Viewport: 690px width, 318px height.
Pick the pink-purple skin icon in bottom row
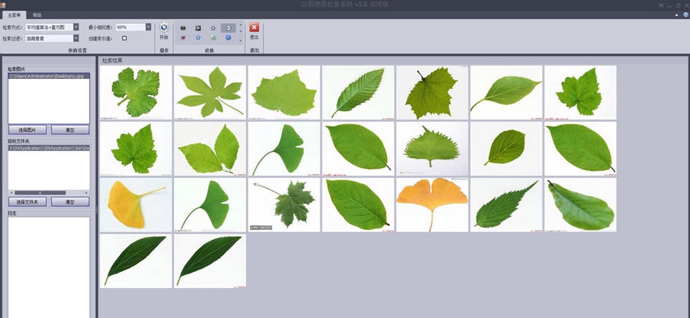(x=183, y=38)
